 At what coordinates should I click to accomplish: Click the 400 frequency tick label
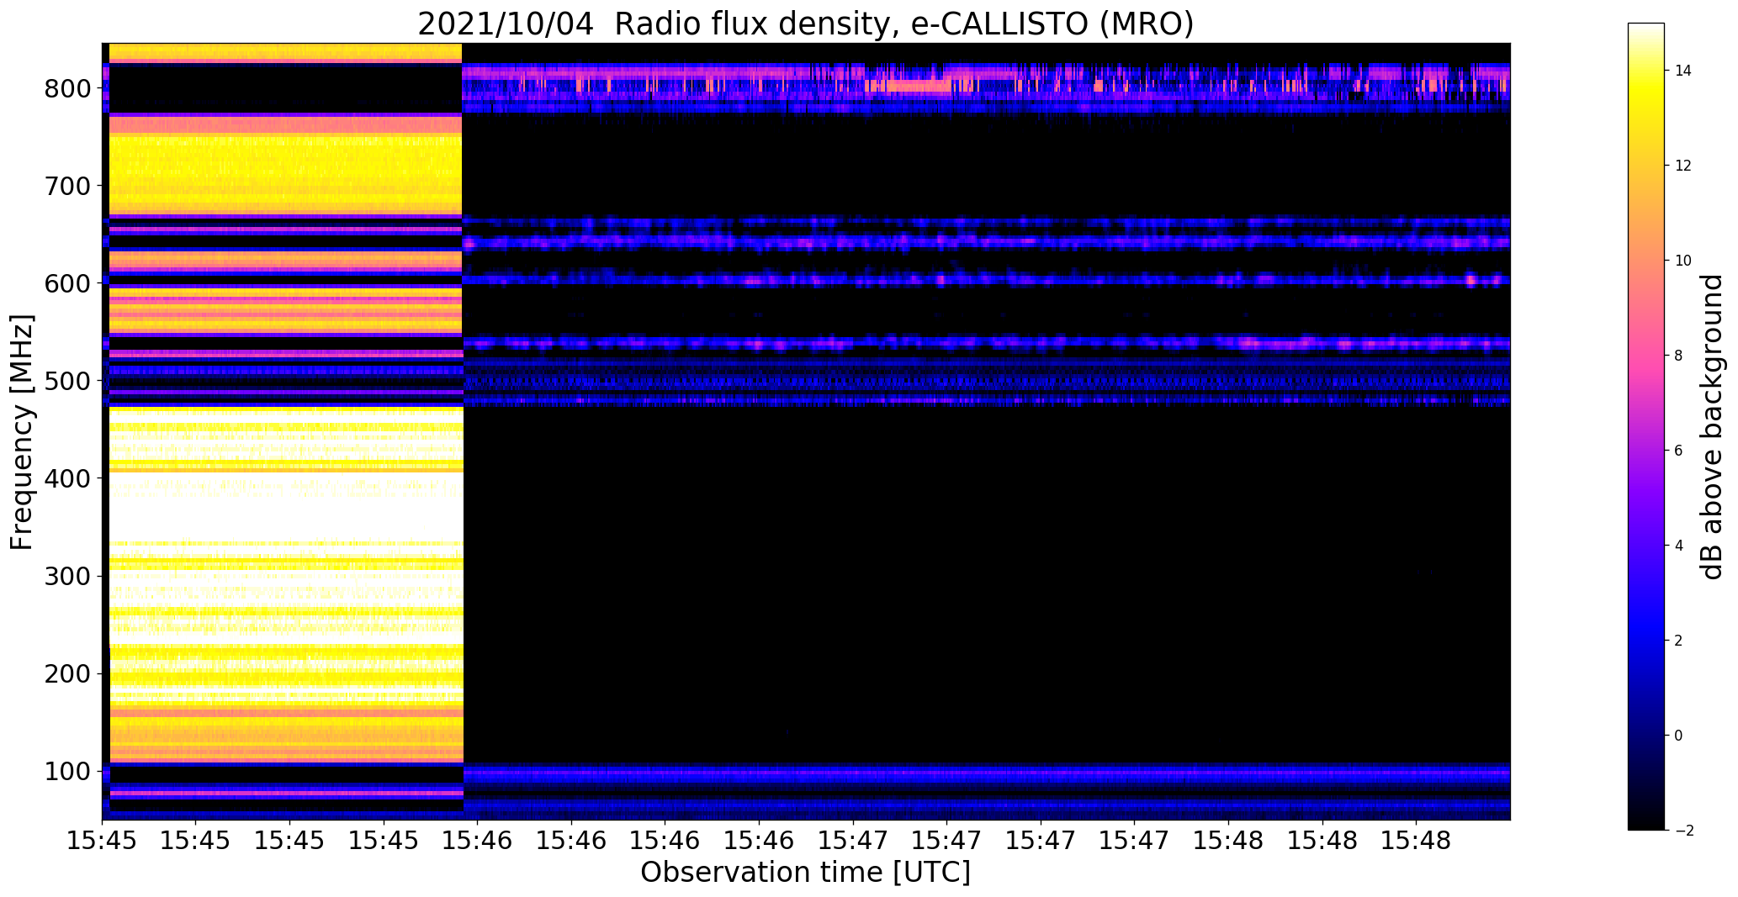tap(66, 478)
